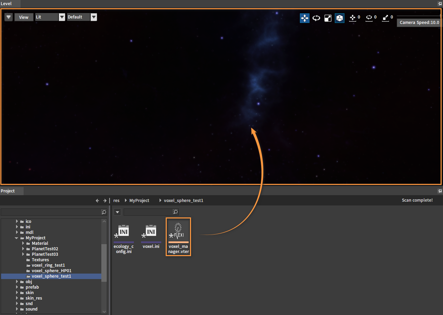The height and width of the screenshot is (315, 443).
Task: Select the Textures folder
Action: click(x=40, y=260)
